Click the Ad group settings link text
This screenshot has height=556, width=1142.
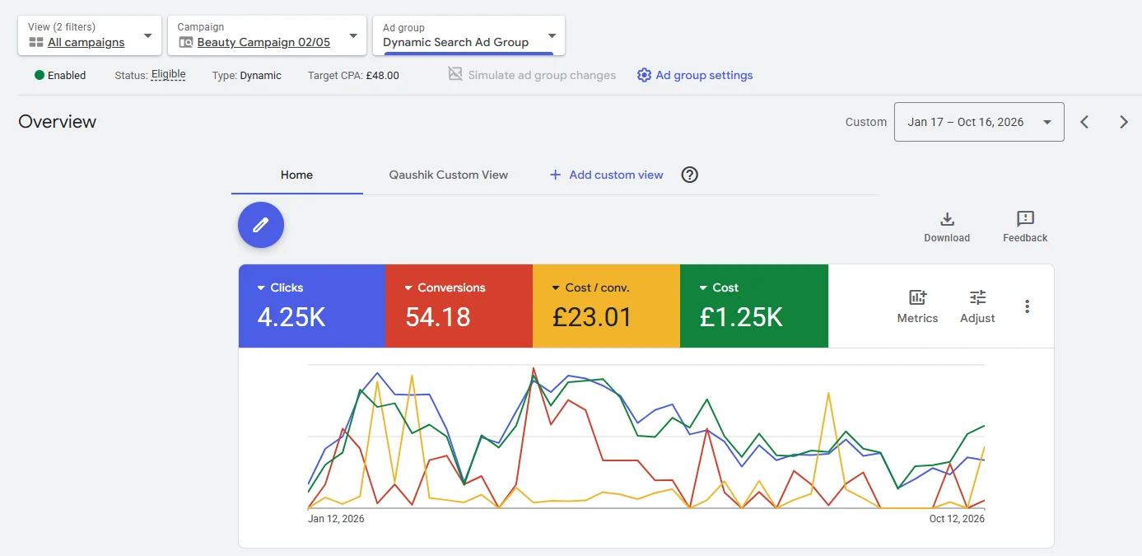pos(704,75)
